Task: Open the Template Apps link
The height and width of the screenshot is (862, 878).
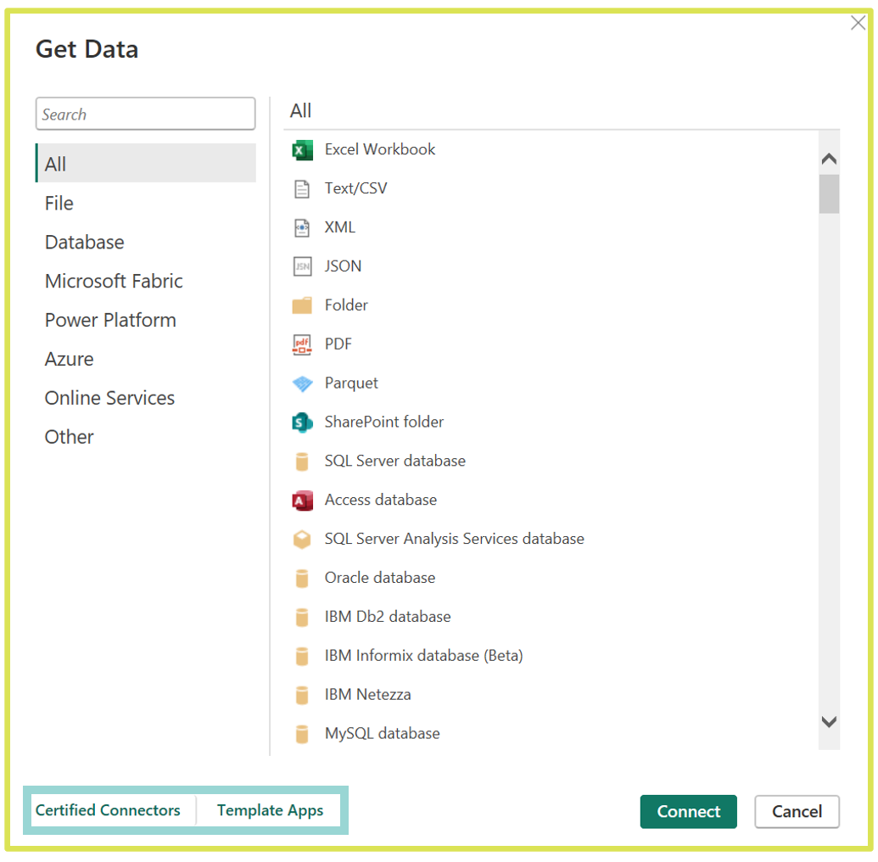Action: tap(270, 810)
